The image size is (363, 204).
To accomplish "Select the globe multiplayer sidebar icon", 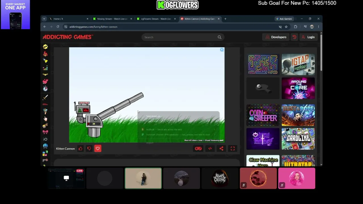I will pos(45,146).
